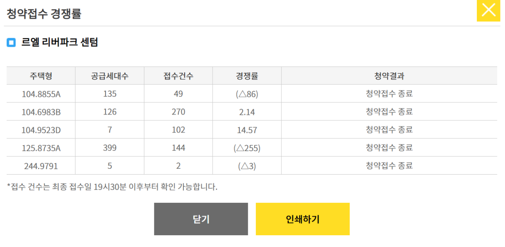Click the 경쟁률 column header
This screenshot has height=247, width=505.
click(x=247, y=76)
